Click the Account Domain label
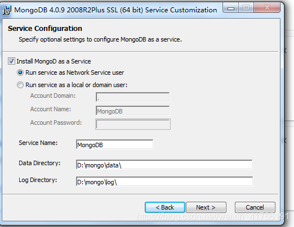The image size is (294, 227). tap(53, 96)
